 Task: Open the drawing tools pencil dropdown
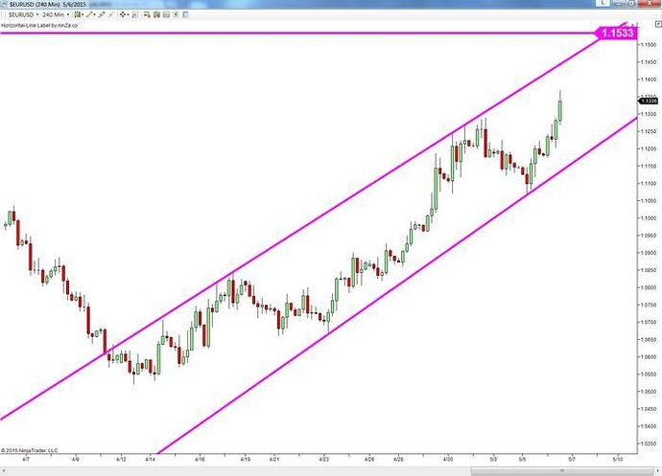[x=91, y=14]
